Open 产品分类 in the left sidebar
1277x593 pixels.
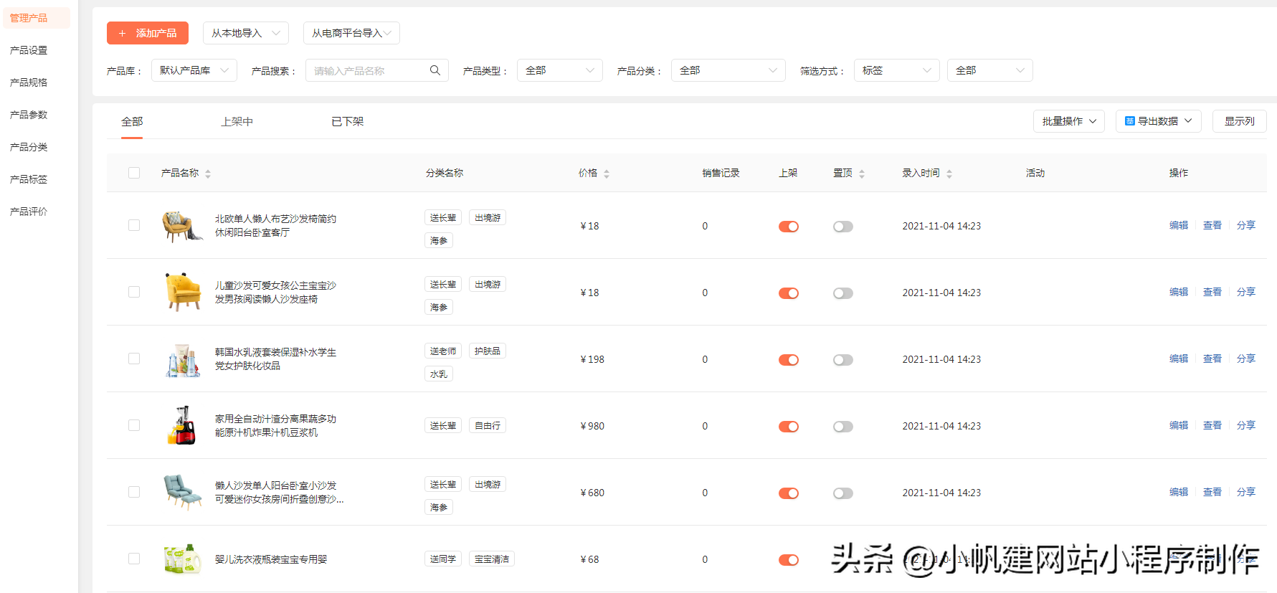click(29, 147)
